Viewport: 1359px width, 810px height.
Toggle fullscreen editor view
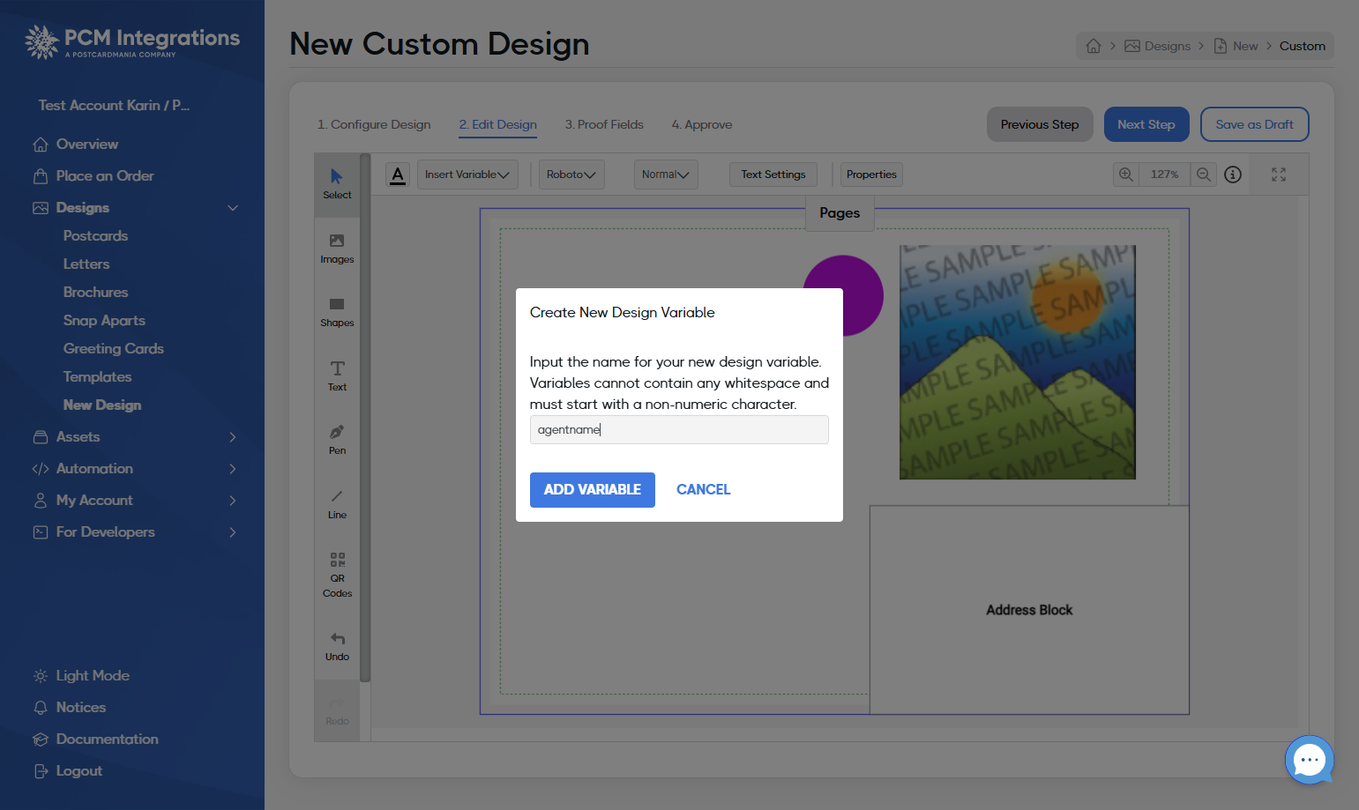[x=1279, y=175]
